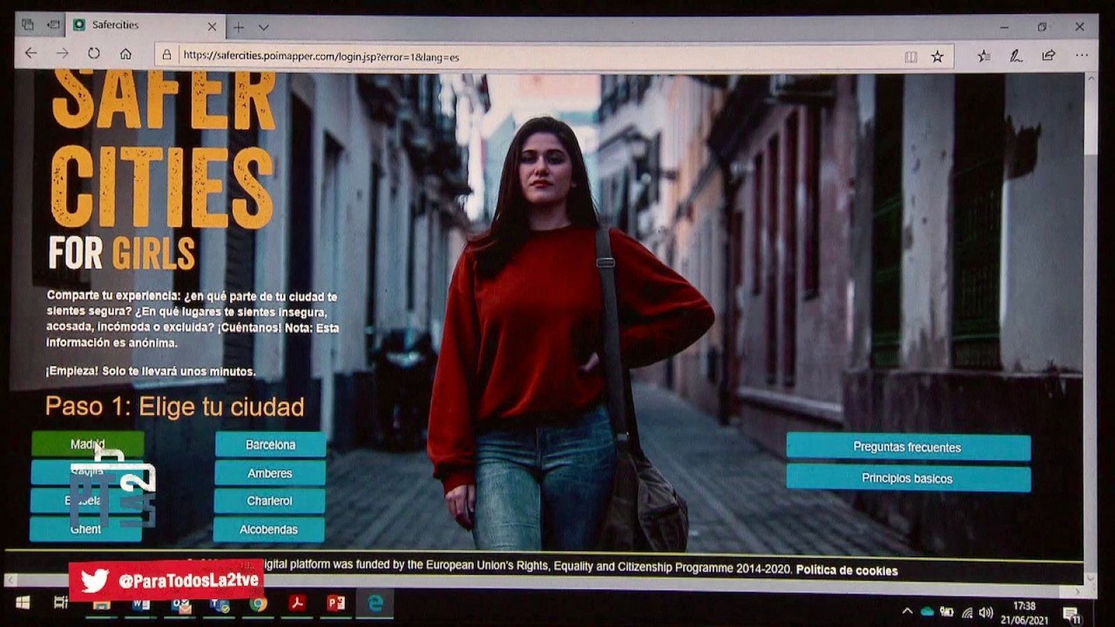Click the Política de cookies link
This screenshot has width=1115, height=627.
click(845, 568)
